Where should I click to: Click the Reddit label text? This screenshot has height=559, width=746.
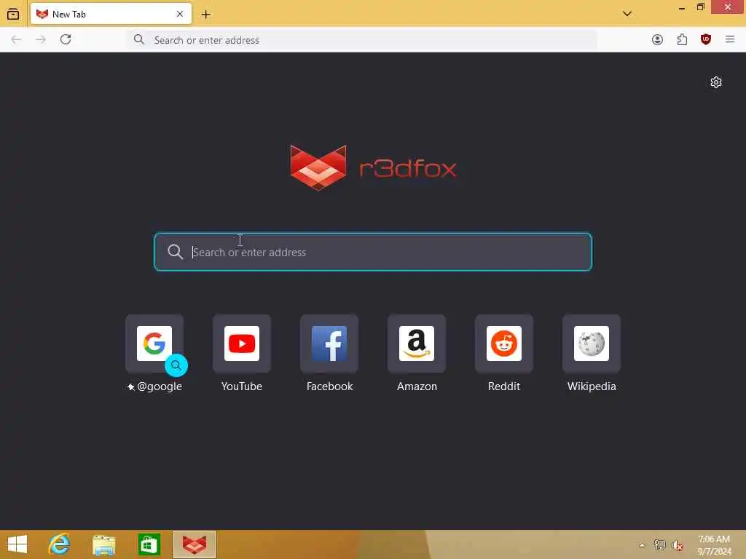[x=504, y=386]
